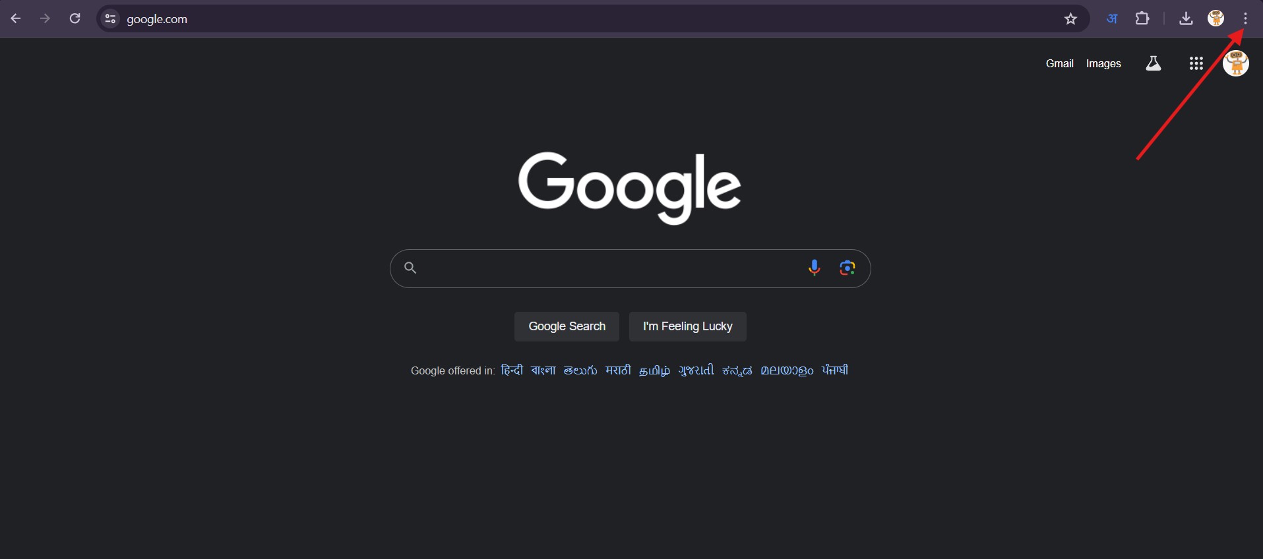Open Google Account avatar on page
This screenshot has width=1263, height=559.
[1236, 63]
